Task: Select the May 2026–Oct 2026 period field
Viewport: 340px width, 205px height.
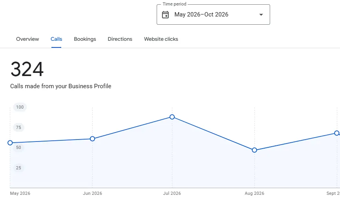Action: 213,15
